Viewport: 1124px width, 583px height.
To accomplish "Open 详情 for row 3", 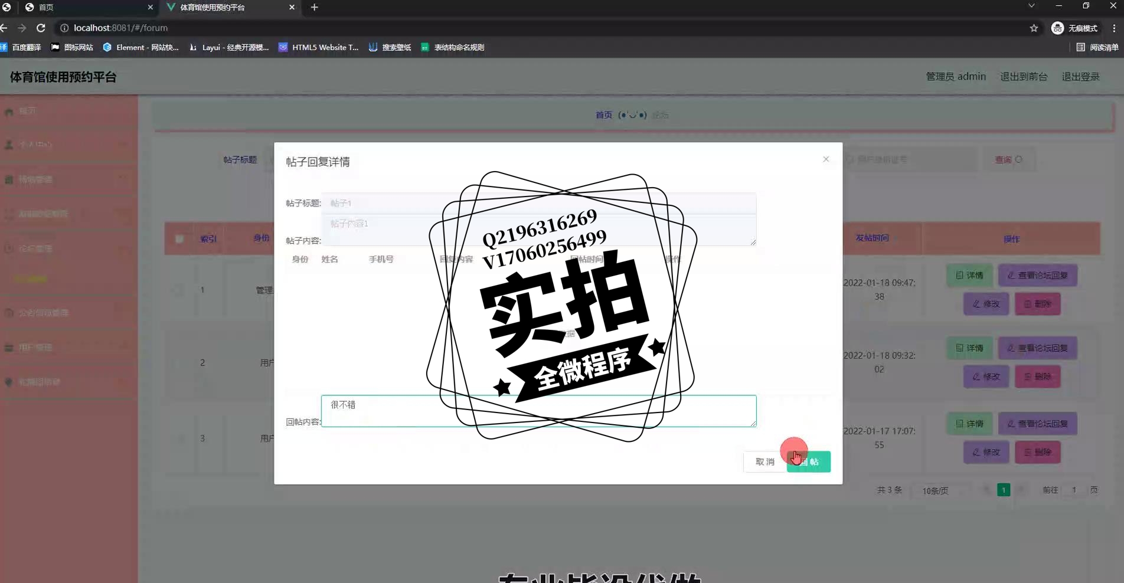I will coord(969,424).
